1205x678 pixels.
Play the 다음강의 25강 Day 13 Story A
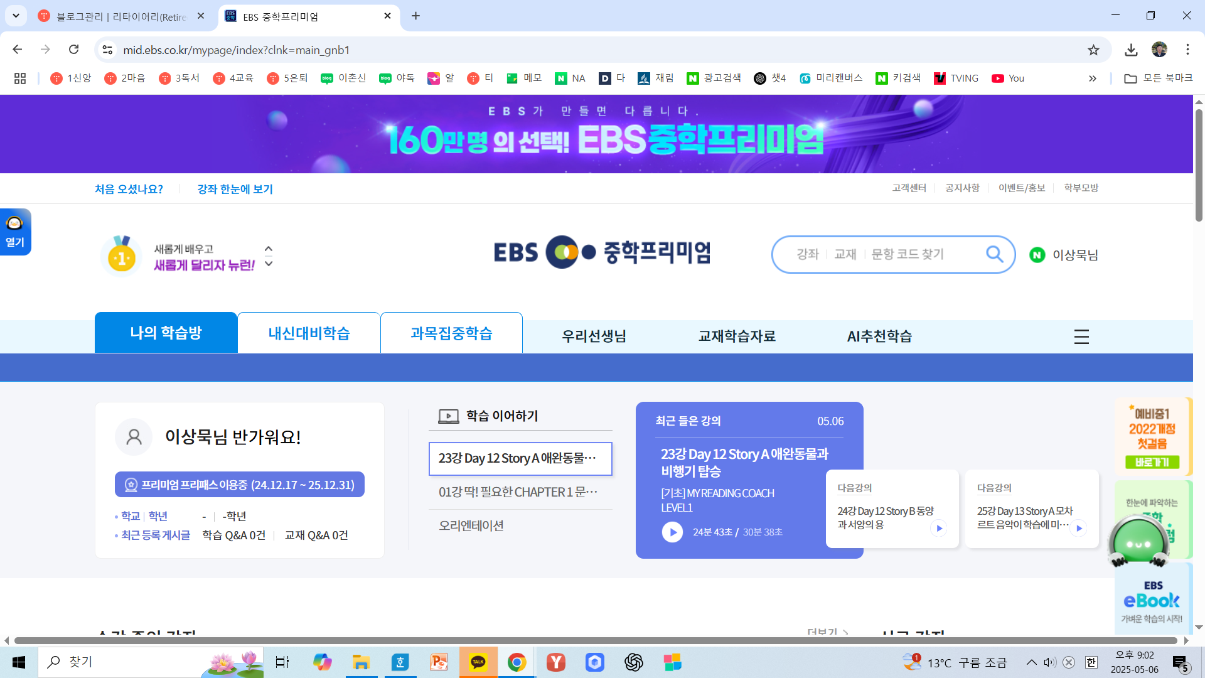coord(1079,528)
